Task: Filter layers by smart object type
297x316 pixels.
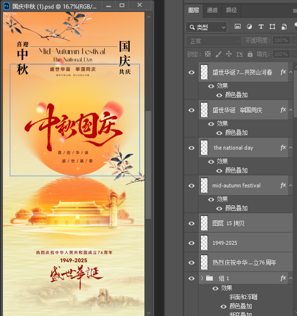Action: tap(284, 27)
